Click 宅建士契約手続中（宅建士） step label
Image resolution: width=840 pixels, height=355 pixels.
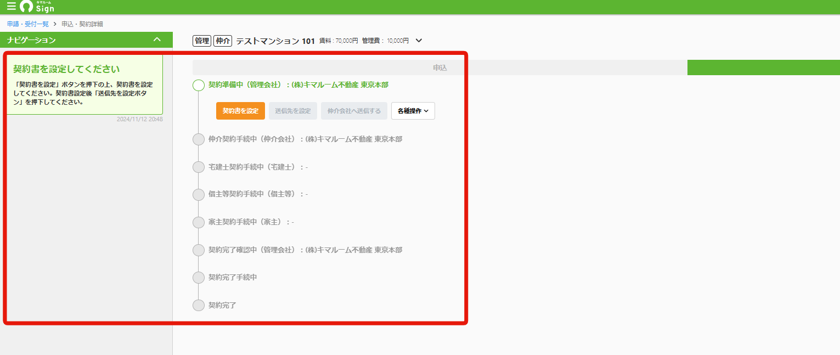(258, 167)
